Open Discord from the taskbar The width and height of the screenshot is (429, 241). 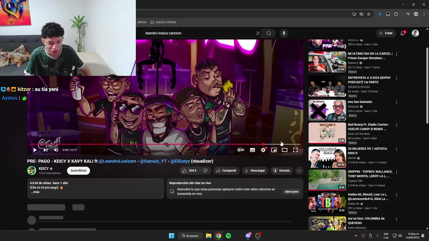point(248,236)
